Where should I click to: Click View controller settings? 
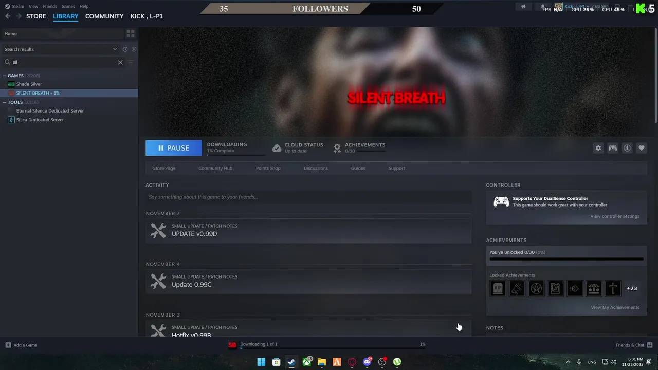[x=615, y=216]
